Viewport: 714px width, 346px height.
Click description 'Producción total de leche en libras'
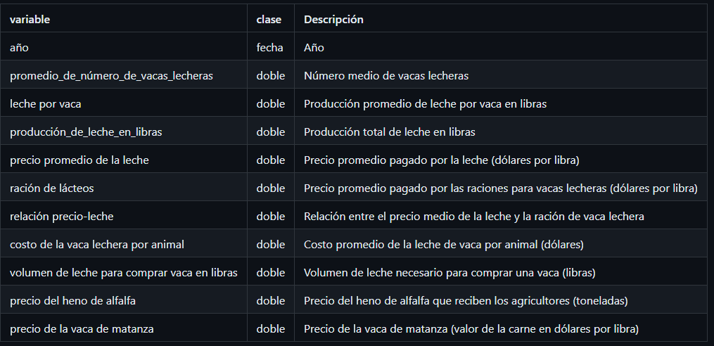click(x=389, y=132)
